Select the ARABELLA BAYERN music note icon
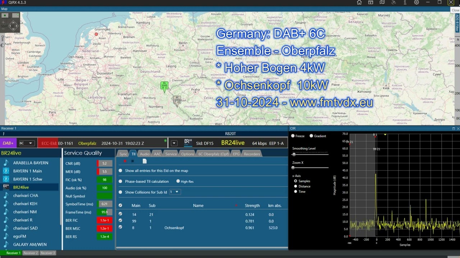Screen dimensions: 460x258 coord(6,163)
